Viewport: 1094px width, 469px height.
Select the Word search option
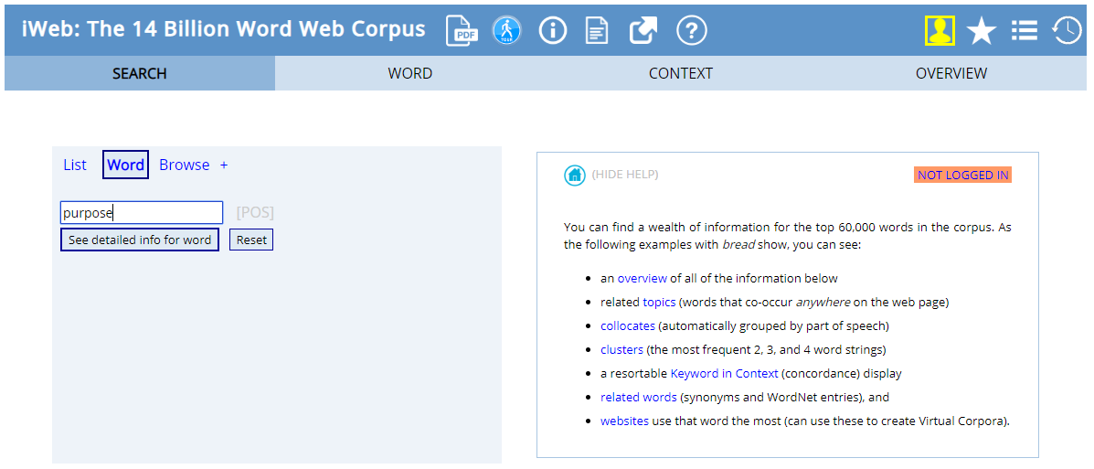tap(125, 165)
